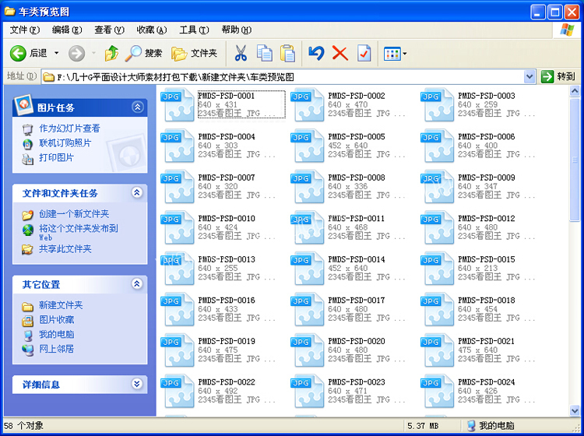Select file PMDS-PSD-0021 JPG icon
This screenshot has height=436, width=584.
point(438,350)
